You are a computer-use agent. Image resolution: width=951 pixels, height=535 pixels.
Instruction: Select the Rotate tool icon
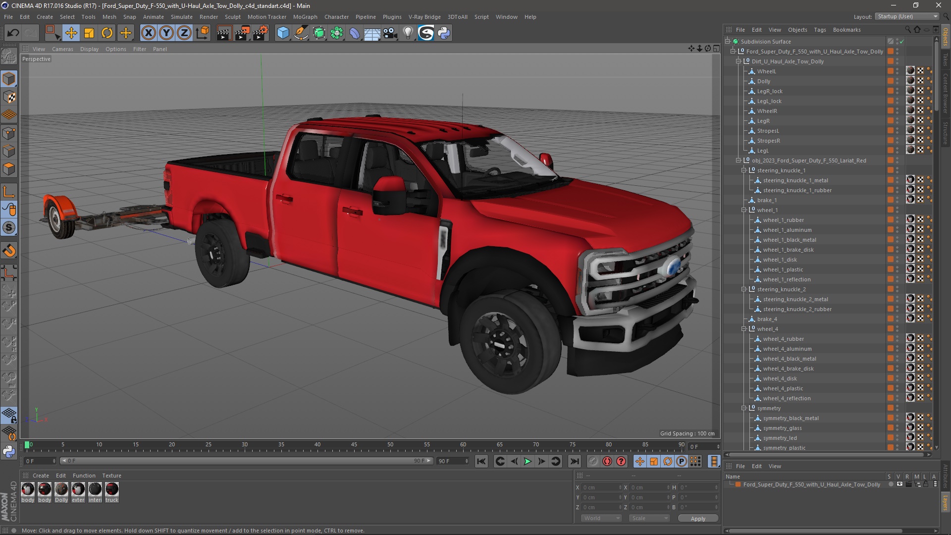click(107, 33)
